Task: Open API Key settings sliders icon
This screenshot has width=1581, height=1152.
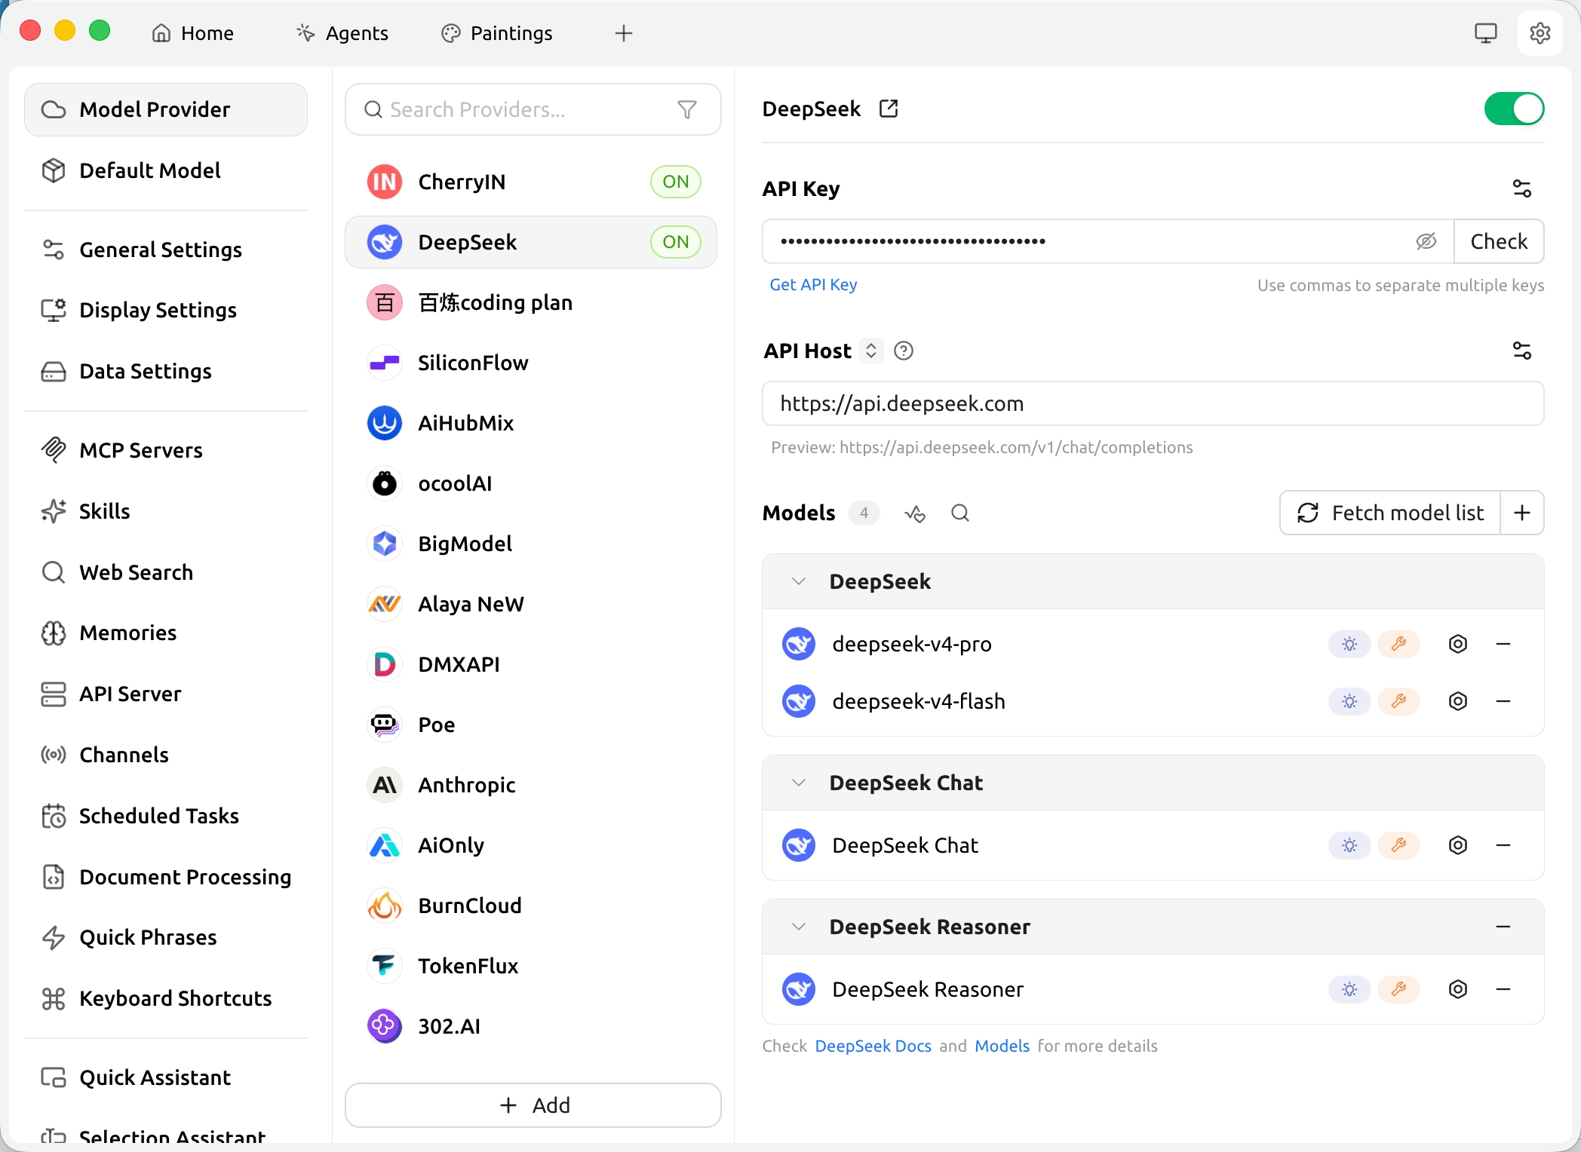Action: pos(1522,188)
